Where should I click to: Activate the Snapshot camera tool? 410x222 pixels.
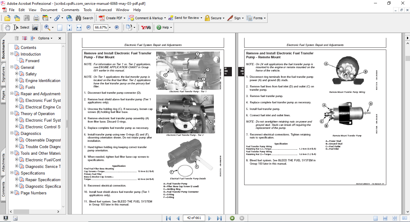point(35,27)
